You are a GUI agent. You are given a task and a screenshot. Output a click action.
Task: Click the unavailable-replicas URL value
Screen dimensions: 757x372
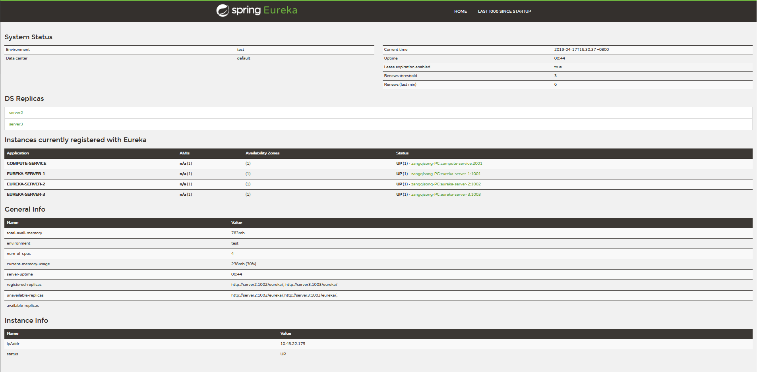(x=284, y=295)
